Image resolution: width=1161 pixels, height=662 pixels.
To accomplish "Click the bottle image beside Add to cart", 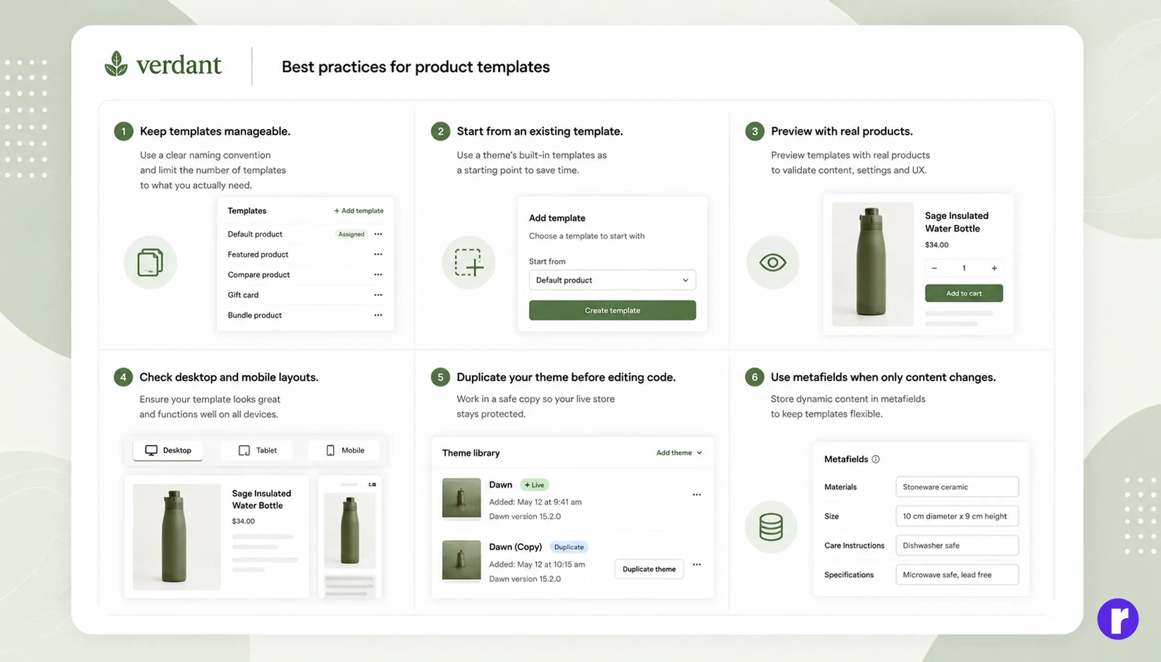I will pyautogui.click(x=872, y=264).
